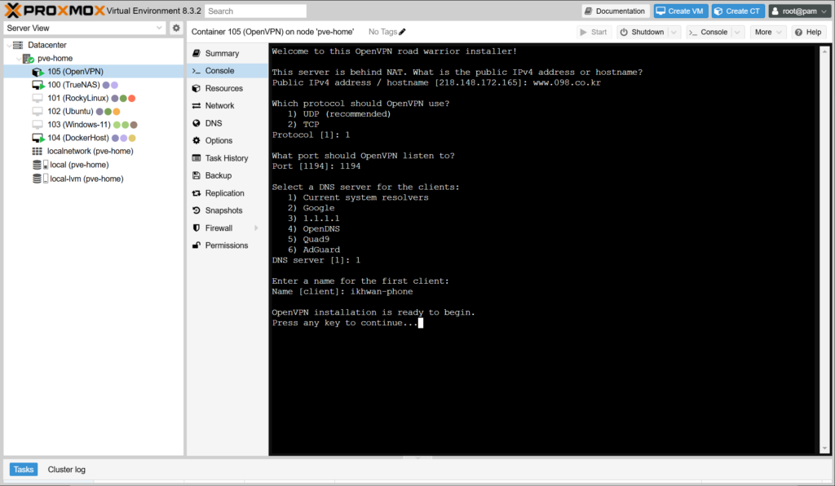Click the Create VM button
This screenshot has width=835, height=486.
click(x=679, y=11)
